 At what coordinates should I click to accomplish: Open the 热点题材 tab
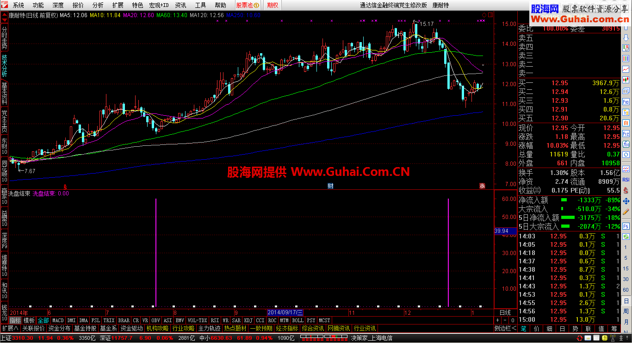pyautogui.click(x=235, y=328)
